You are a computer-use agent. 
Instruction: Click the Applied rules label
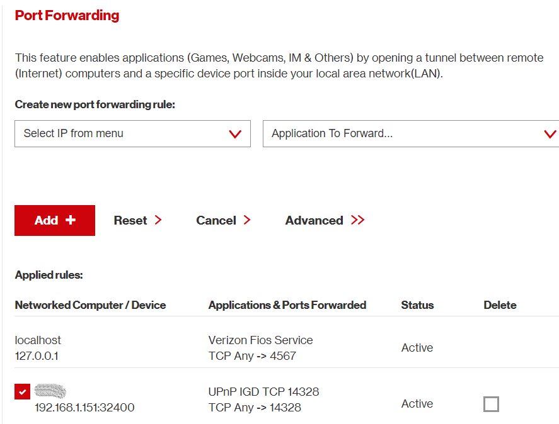click(49, 275)
